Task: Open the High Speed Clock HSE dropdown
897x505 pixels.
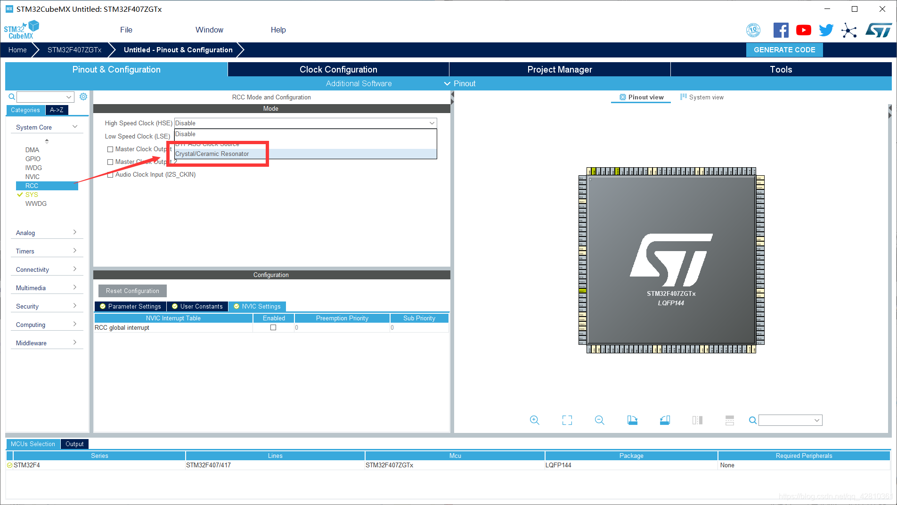Action: (x=305, y=123)
